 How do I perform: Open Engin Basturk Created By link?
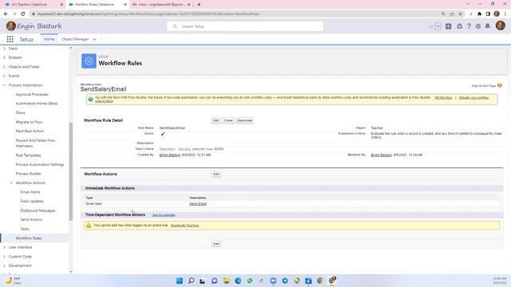[x=170, y=155]
